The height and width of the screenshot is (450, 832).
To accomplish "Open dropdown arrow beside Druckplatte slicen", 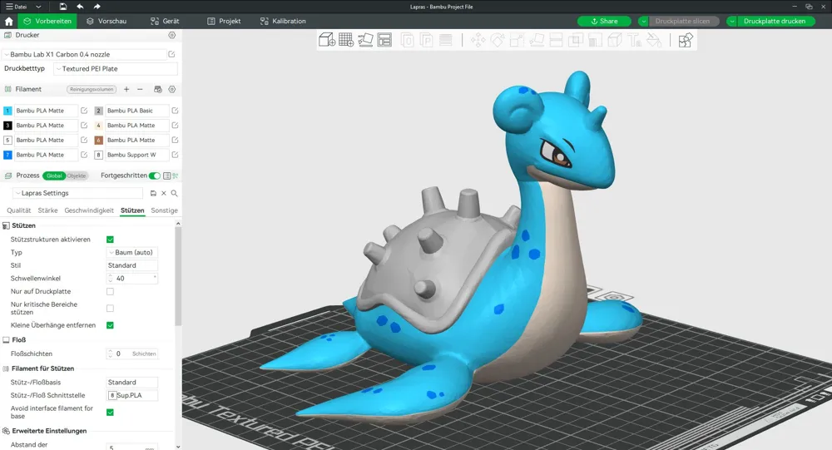I will click(x=644, y=22).
